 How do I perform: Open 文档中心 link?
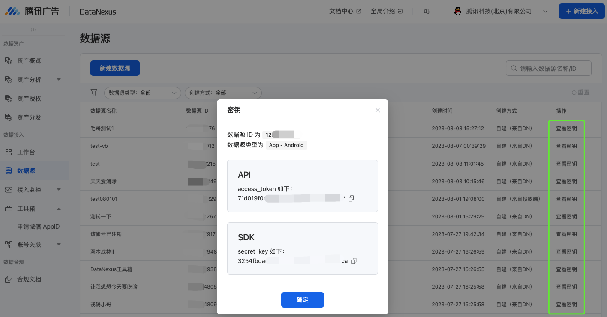[345, 12]
